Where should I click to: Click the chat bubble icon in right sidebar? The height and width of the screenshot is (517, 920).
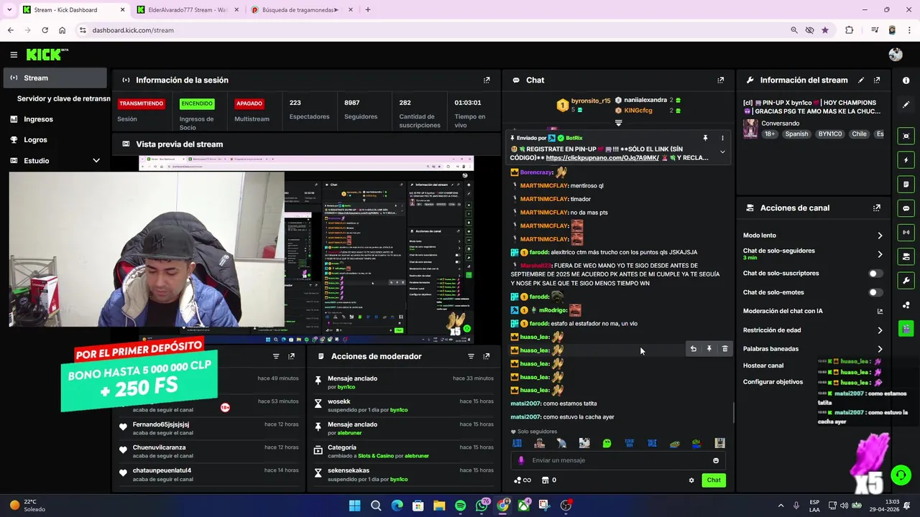coord(906,208)
